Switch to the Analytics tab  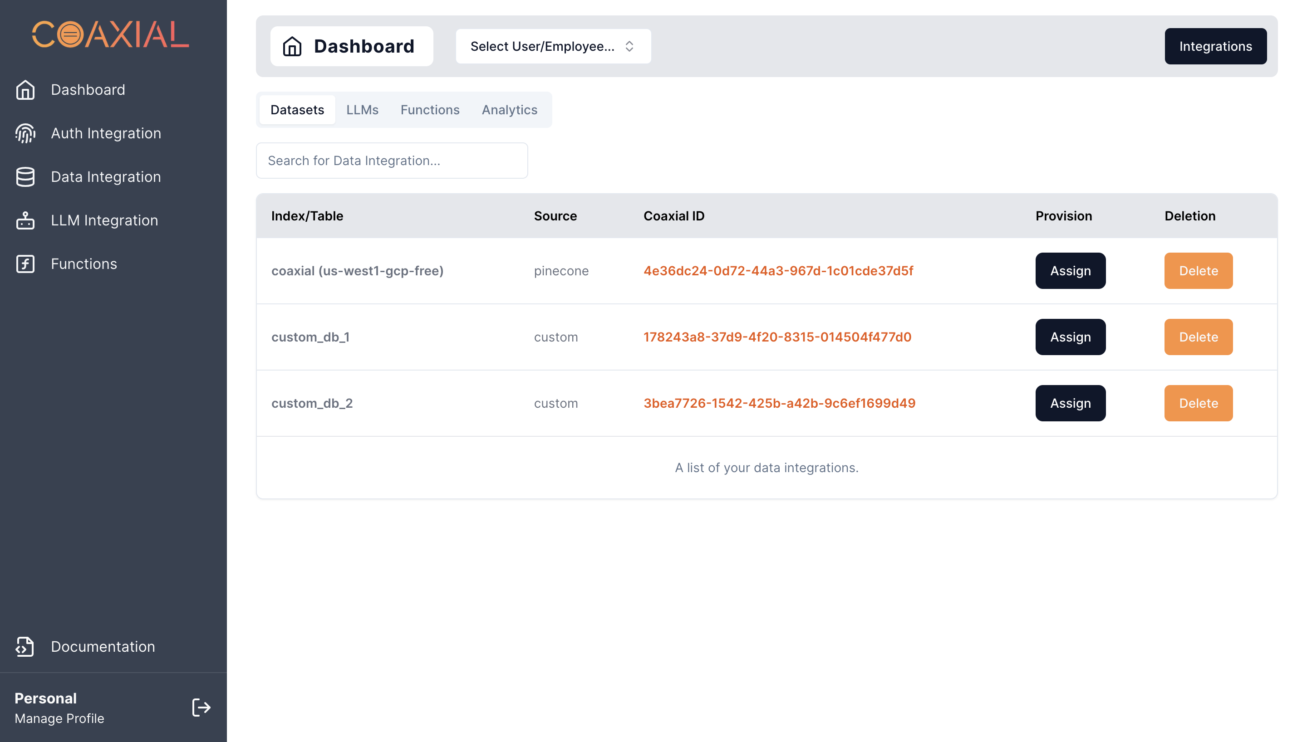(x=509, y=110)
